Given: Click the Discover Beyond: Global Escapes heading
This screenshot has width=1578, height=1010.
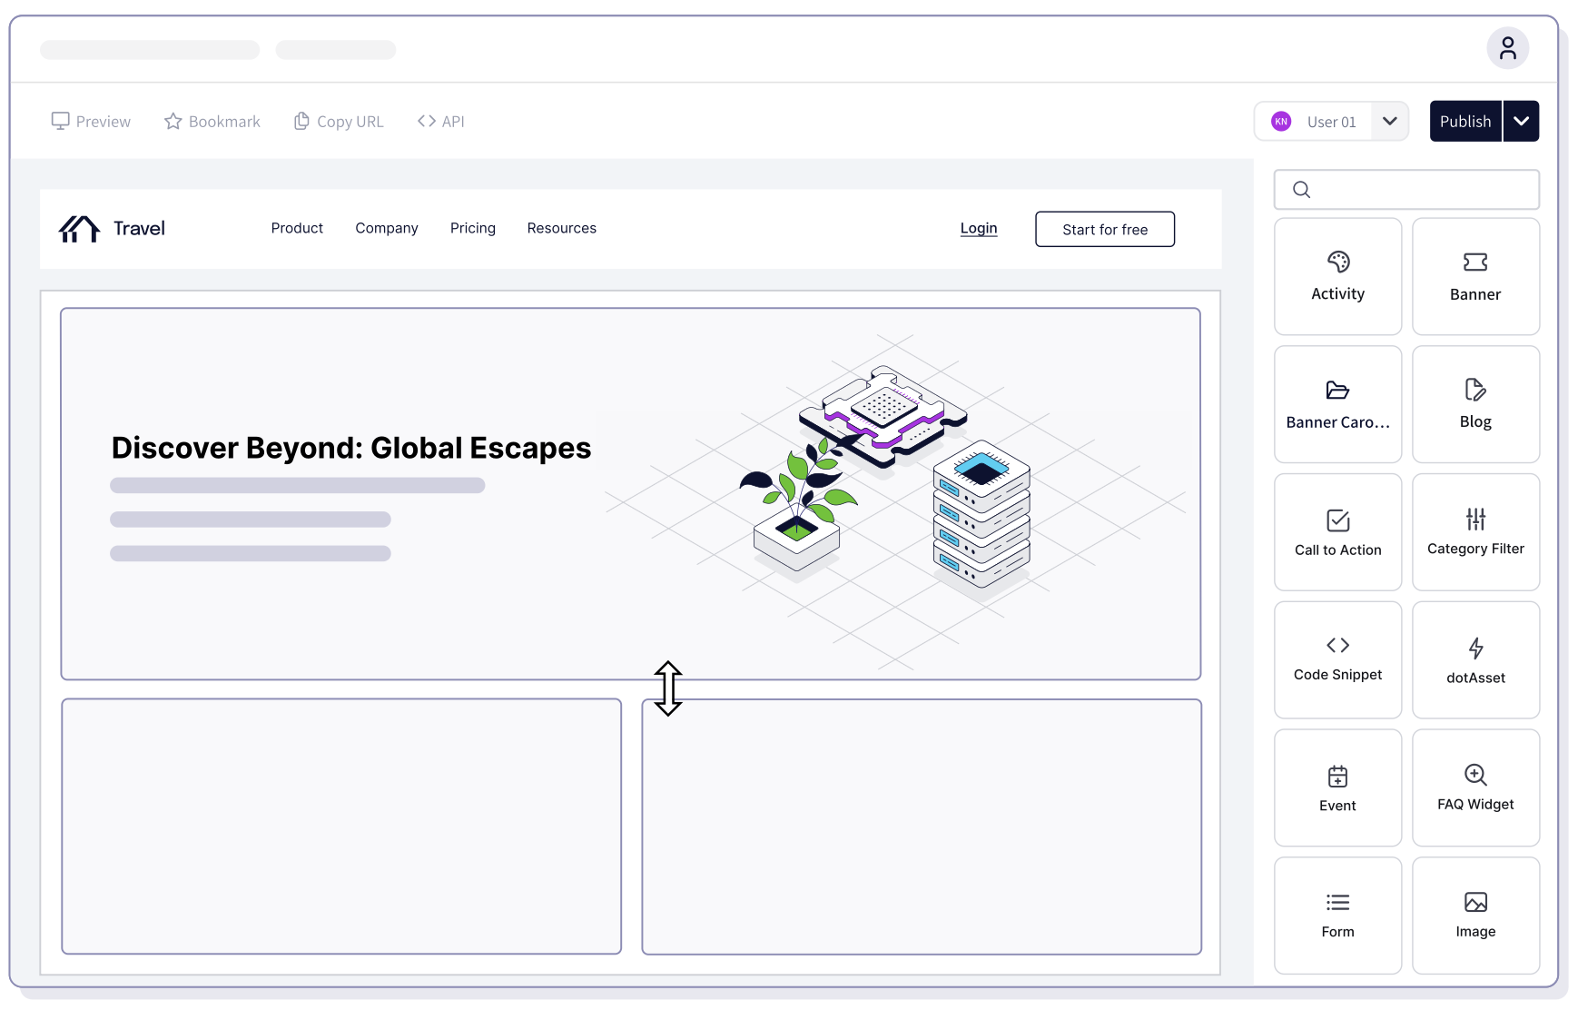Looking at the screenshot, I should [351, 448].
